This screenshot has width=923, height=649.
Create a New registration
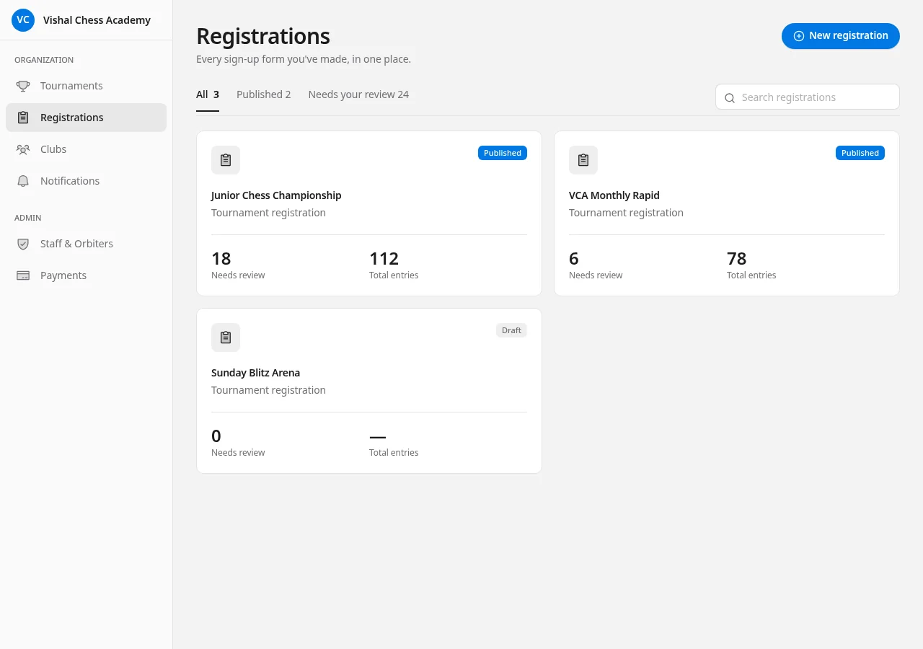[x=841, y=36]
